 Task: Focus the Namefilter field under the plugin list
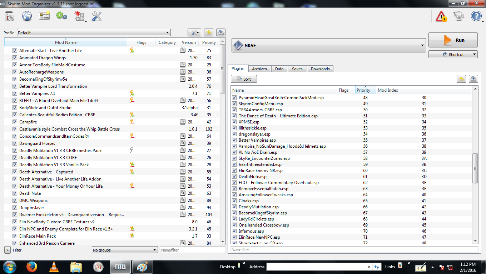tap(354, 250)
